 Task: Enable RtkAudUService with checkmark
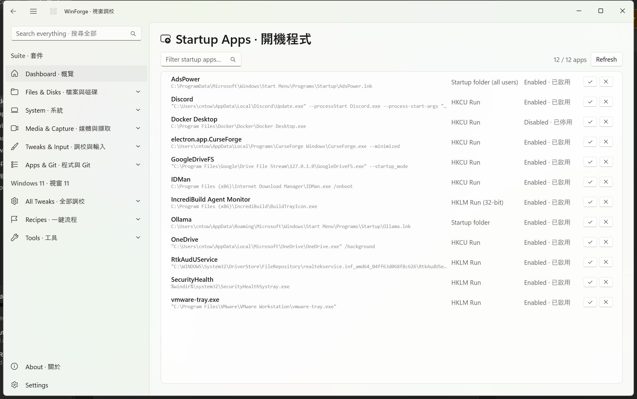(590, 262)
